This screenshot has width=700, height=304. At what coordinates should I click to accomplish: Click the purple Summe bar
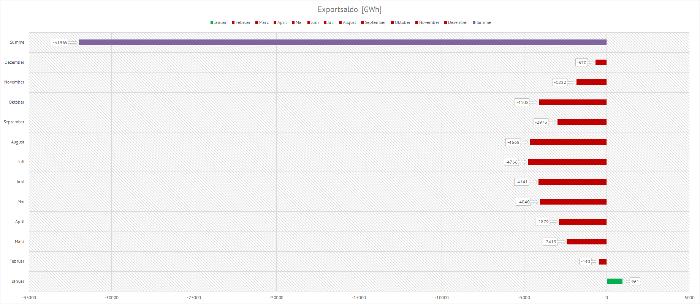[x=342, y=43]
